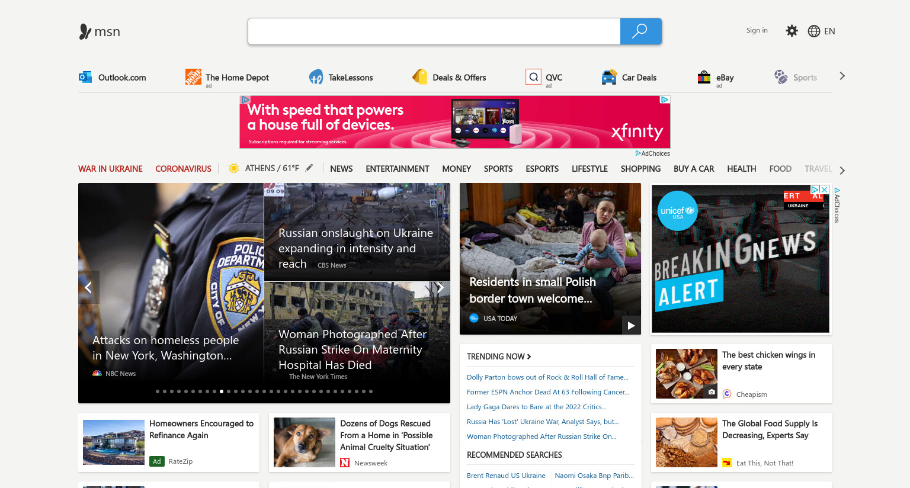Click the Cheapism source icon
Screen dimensions: 910x488
[x=727, y=394]
